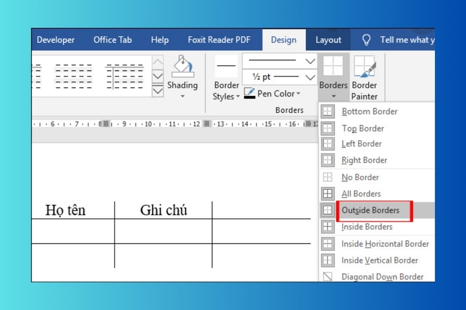466x310 pixels.
Task: Expand the ½ pt line weight dropdown
Action: pos(310,77)
